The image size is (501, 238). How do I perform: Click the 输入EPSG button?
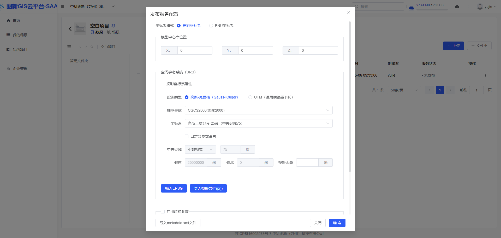click(174, 188)
